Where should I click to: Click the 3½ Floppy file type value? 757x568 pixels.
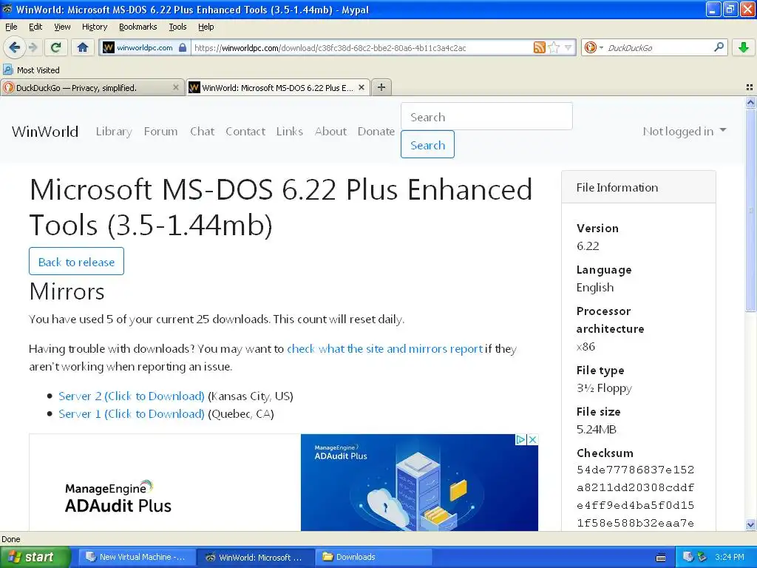pyautogui.click(x=604, y=388)
